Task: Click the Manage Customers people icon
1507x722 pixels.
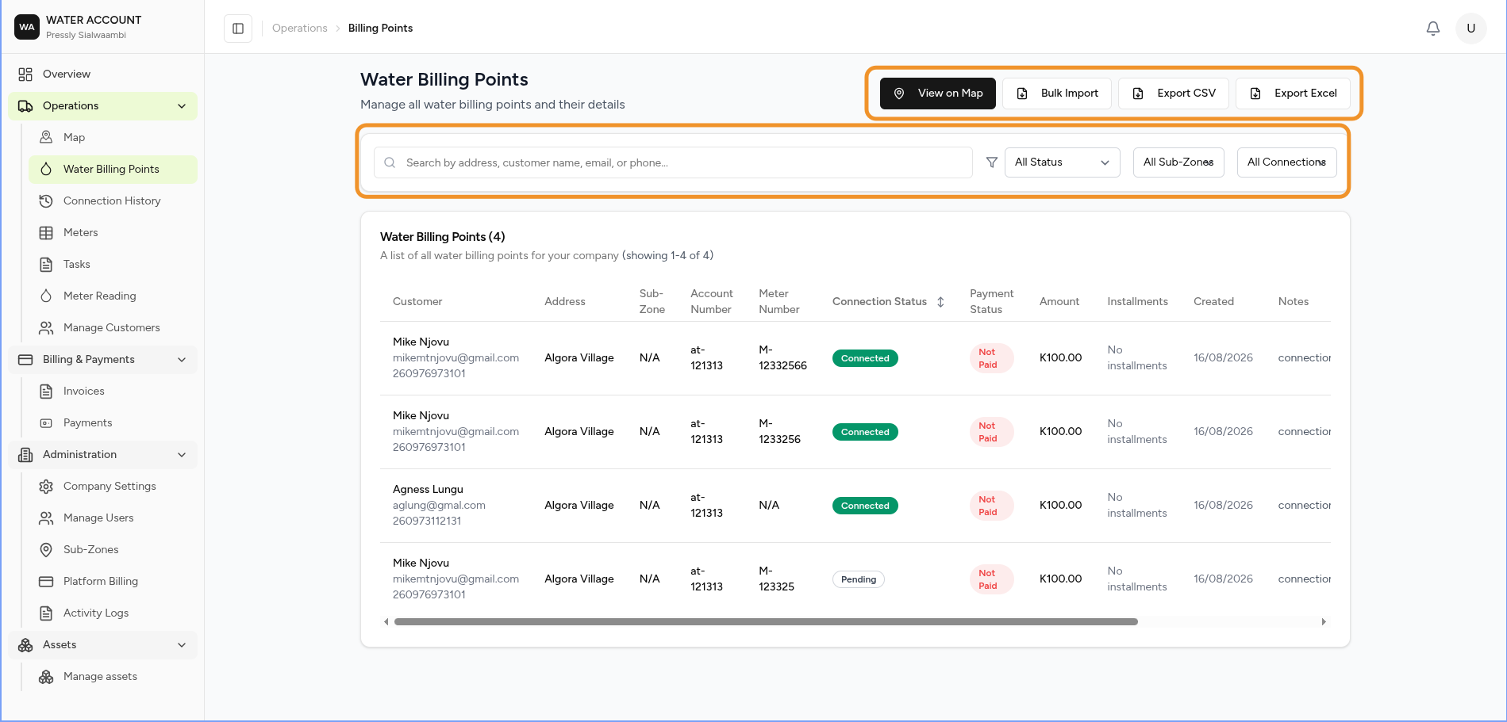Action: pyautogui.click(x=46, y=327)
